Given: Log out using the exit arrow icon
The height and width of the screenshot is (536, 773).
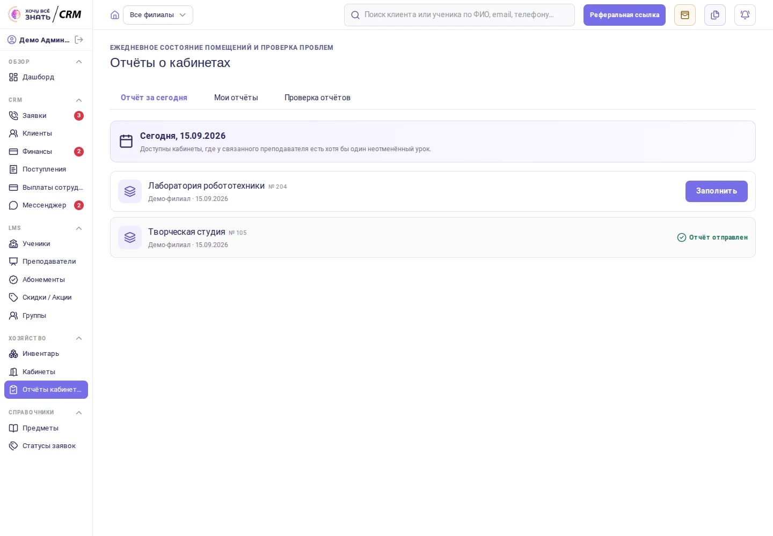Looking at the screenshot, I should [79, 40].
